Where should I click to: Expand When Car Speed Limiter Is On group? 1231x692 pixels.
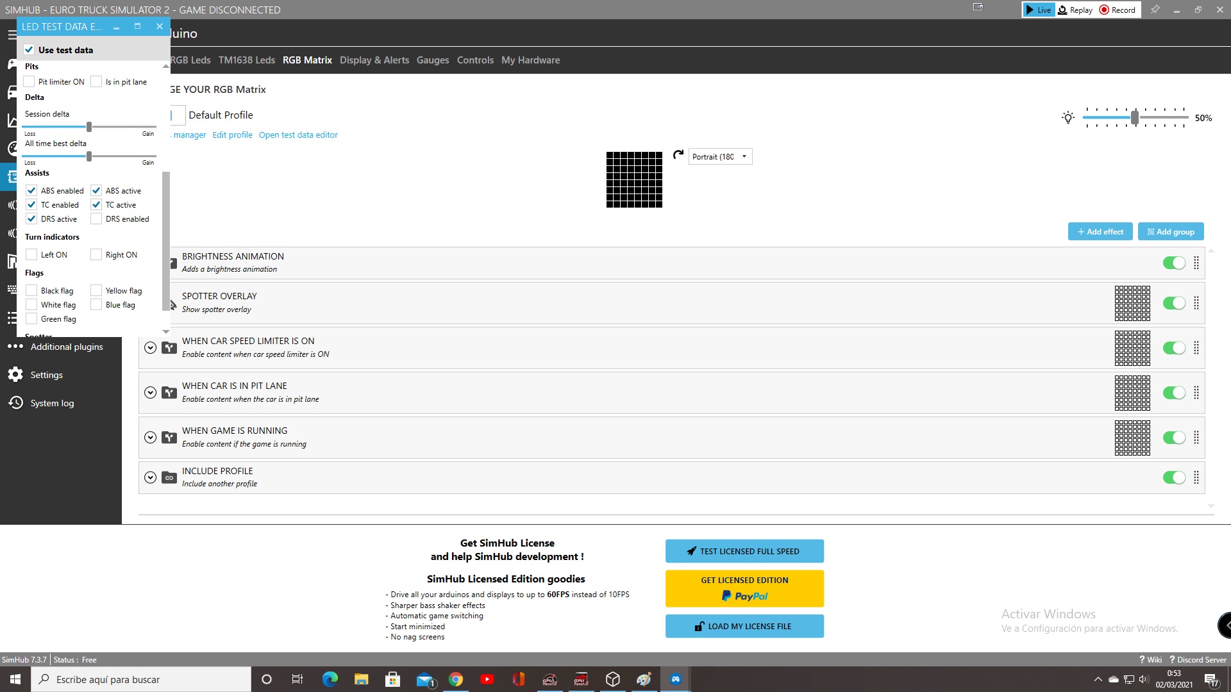150,348
